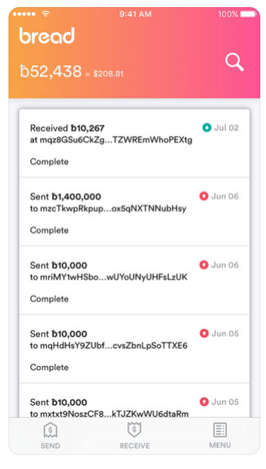Tap the $208.81 fiat balance

(x=109, y=74)
